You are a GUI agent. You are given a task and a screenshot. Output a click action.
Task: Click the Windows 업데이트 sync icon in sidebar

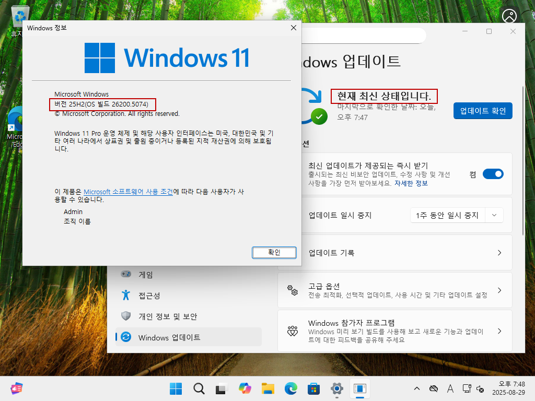pos(126,337)
